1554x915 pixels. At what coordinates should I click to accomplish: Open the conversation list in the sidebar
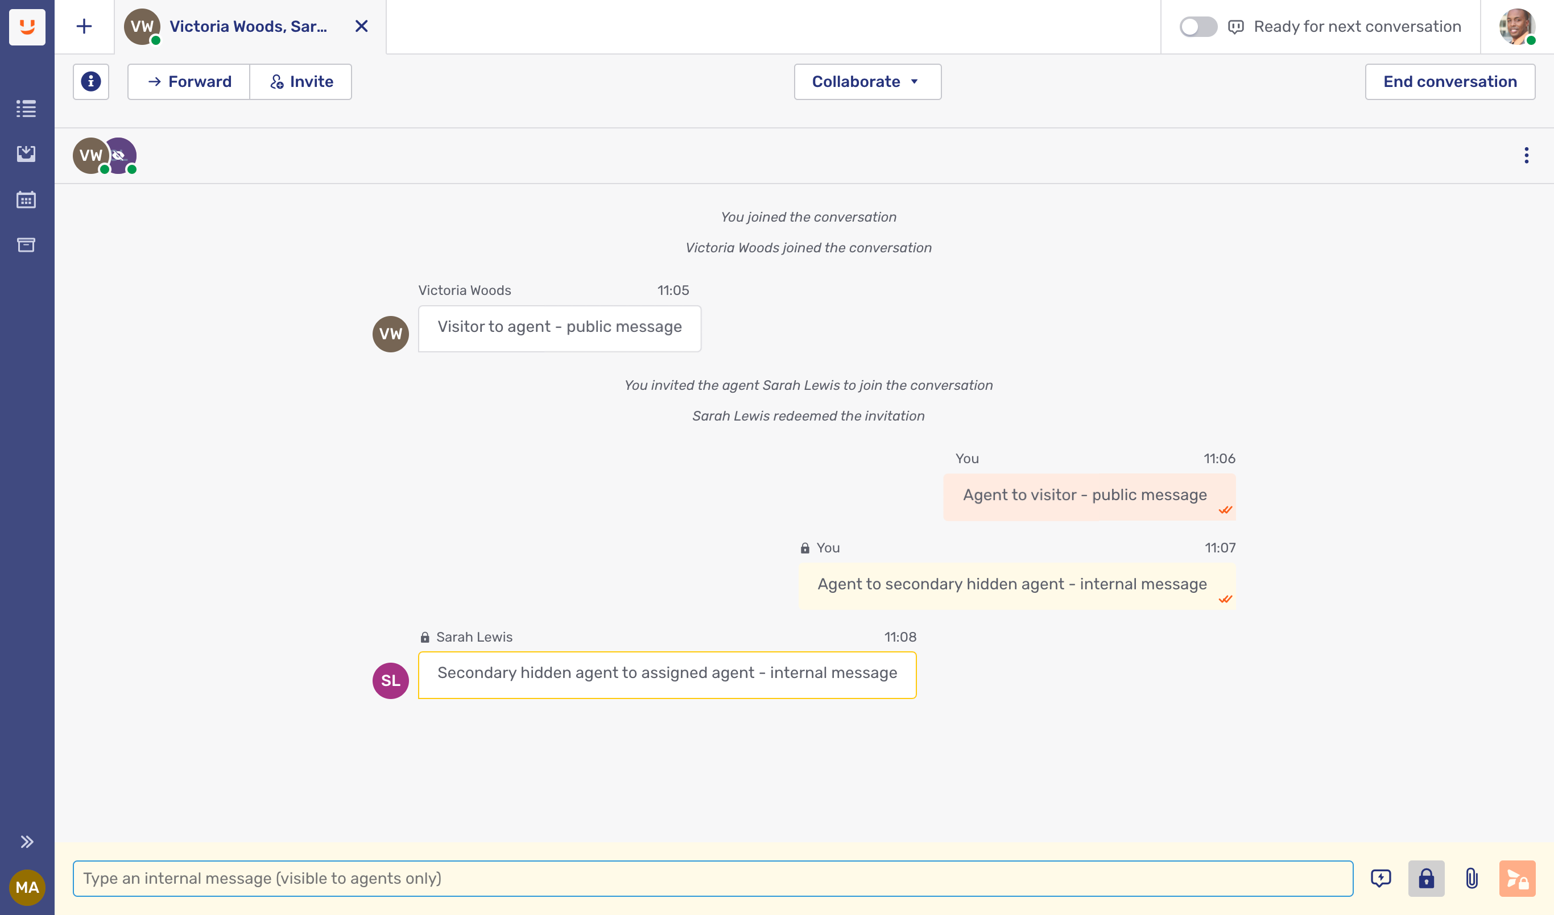coord(27,109)
